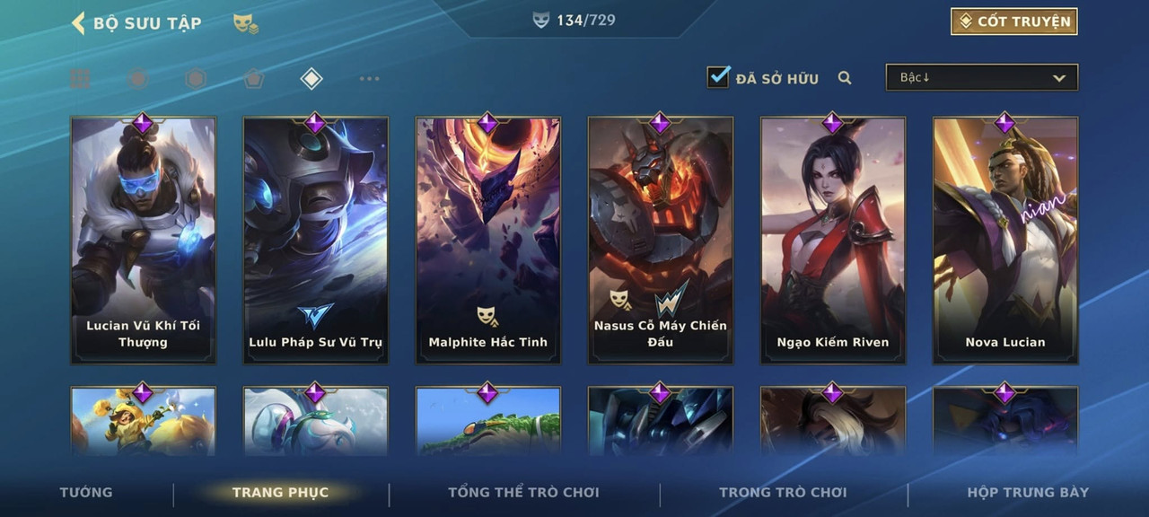Expand the Bậc sort dropdown
Viewport: 1149px width, 517px height.
pos(982,77)
